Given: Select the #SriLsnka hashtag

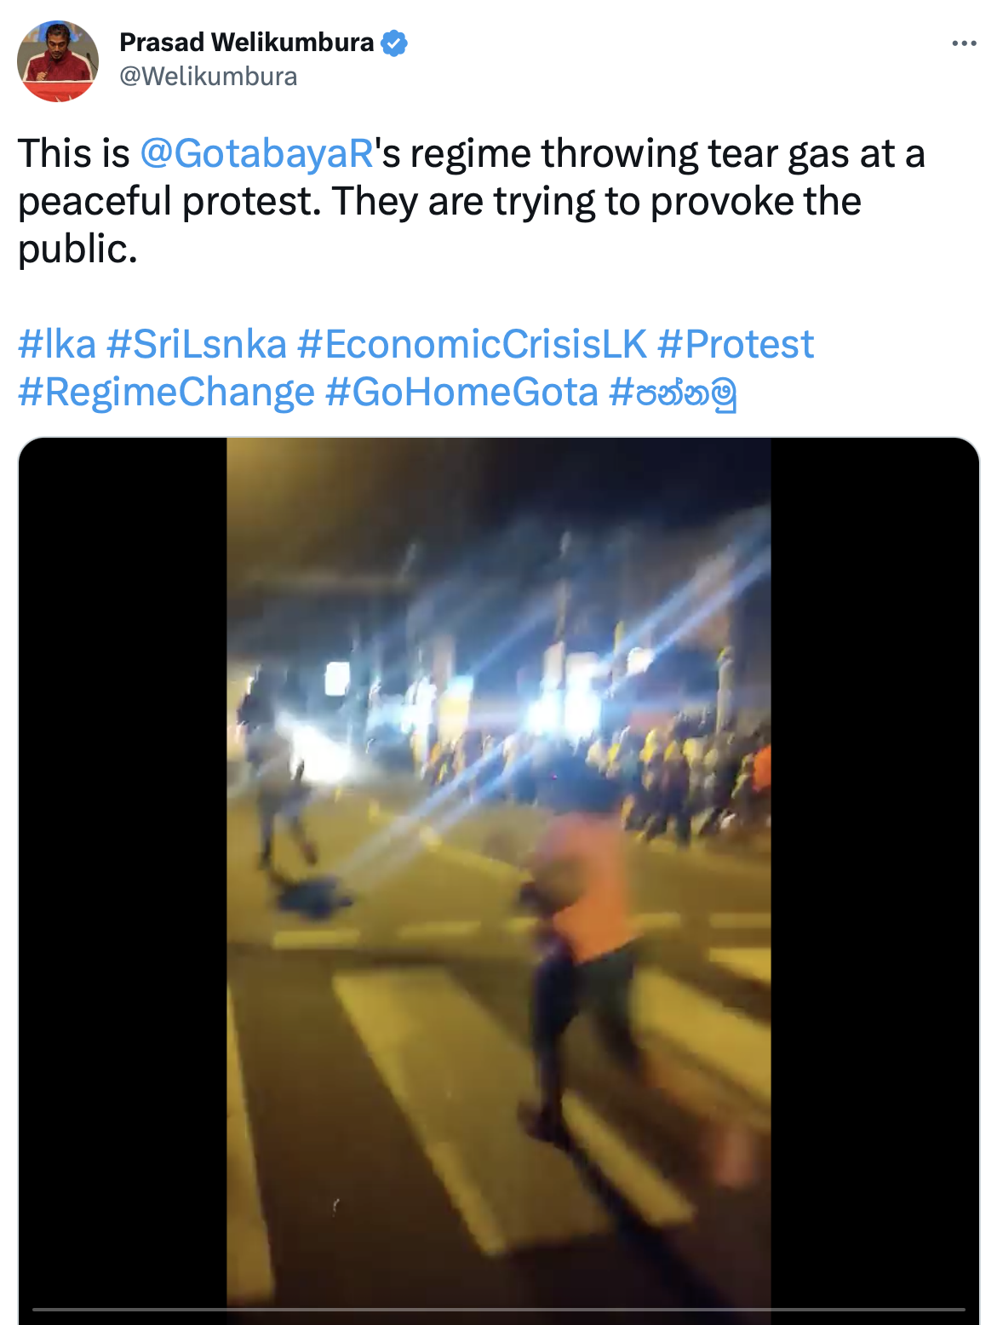Looking at the screenshot, I should click(197, 344).
